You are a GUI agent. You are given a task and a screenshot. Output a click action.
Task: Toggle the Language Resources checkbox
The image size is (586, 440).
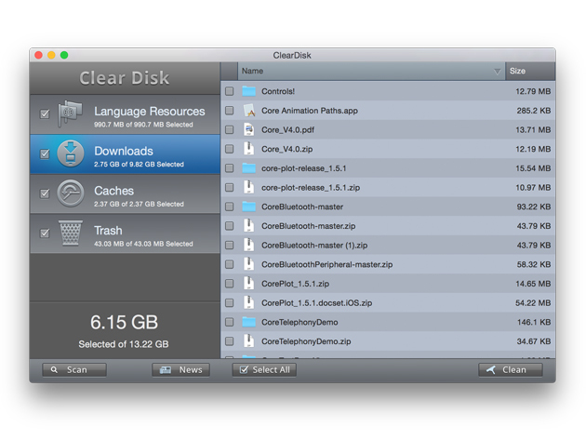point(45,113)
